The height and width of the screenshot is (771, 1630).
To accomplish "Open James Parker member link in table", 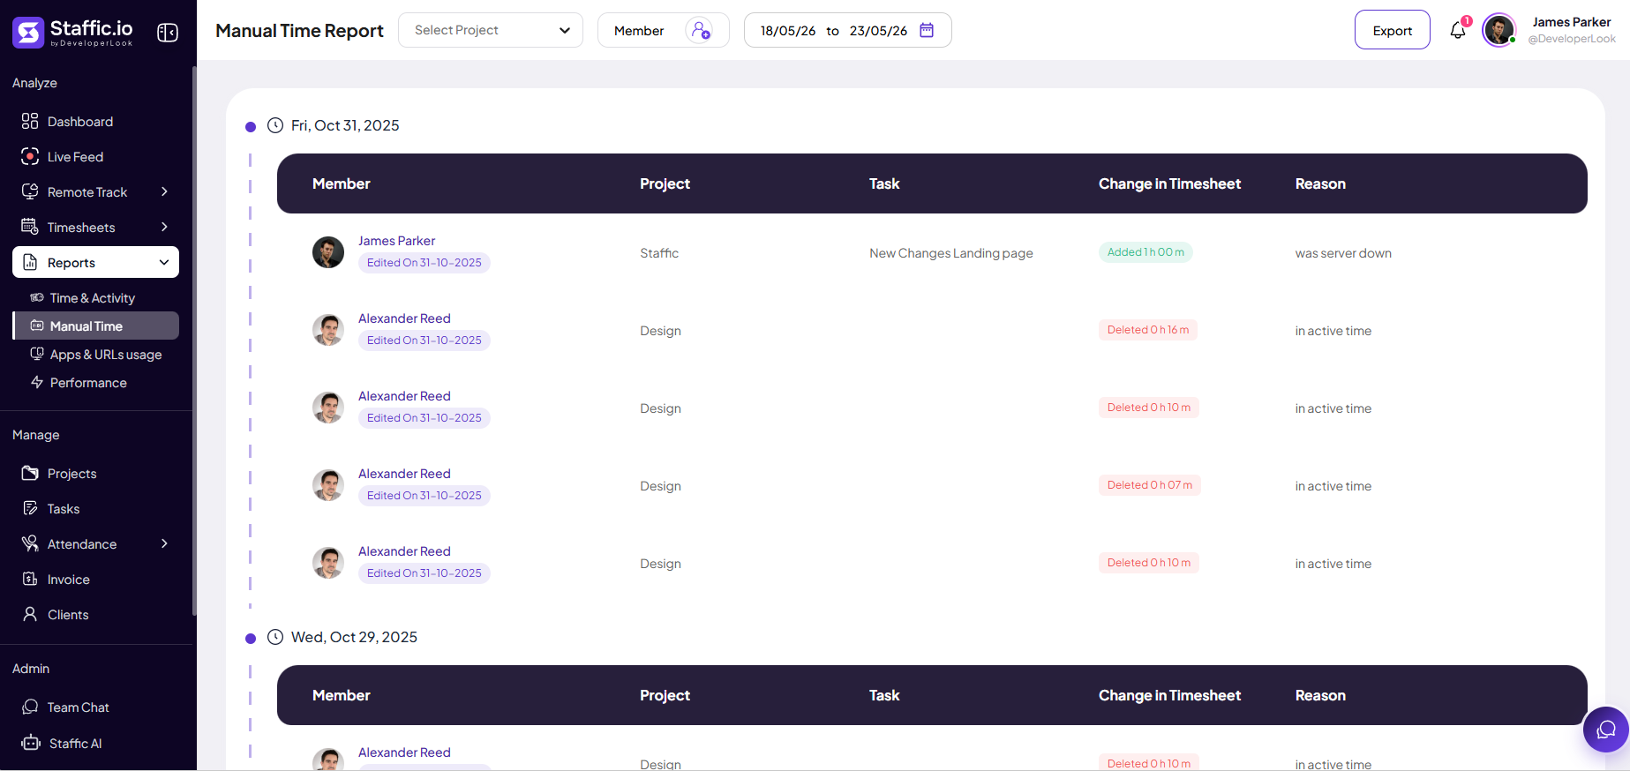I will (396, 240).
